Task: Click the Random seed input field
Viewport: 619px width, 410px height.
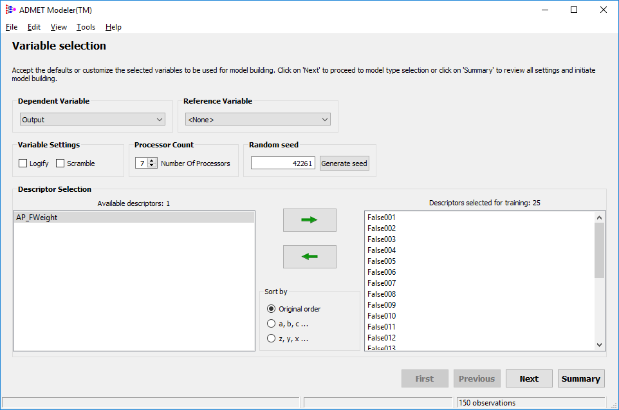Action: point(283,163)
